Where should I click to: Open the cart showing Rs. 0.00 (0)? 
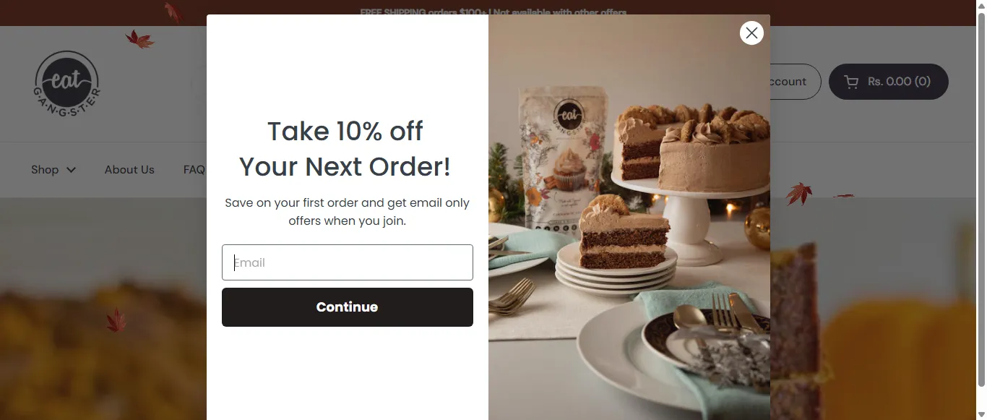[x=888, y=82]
